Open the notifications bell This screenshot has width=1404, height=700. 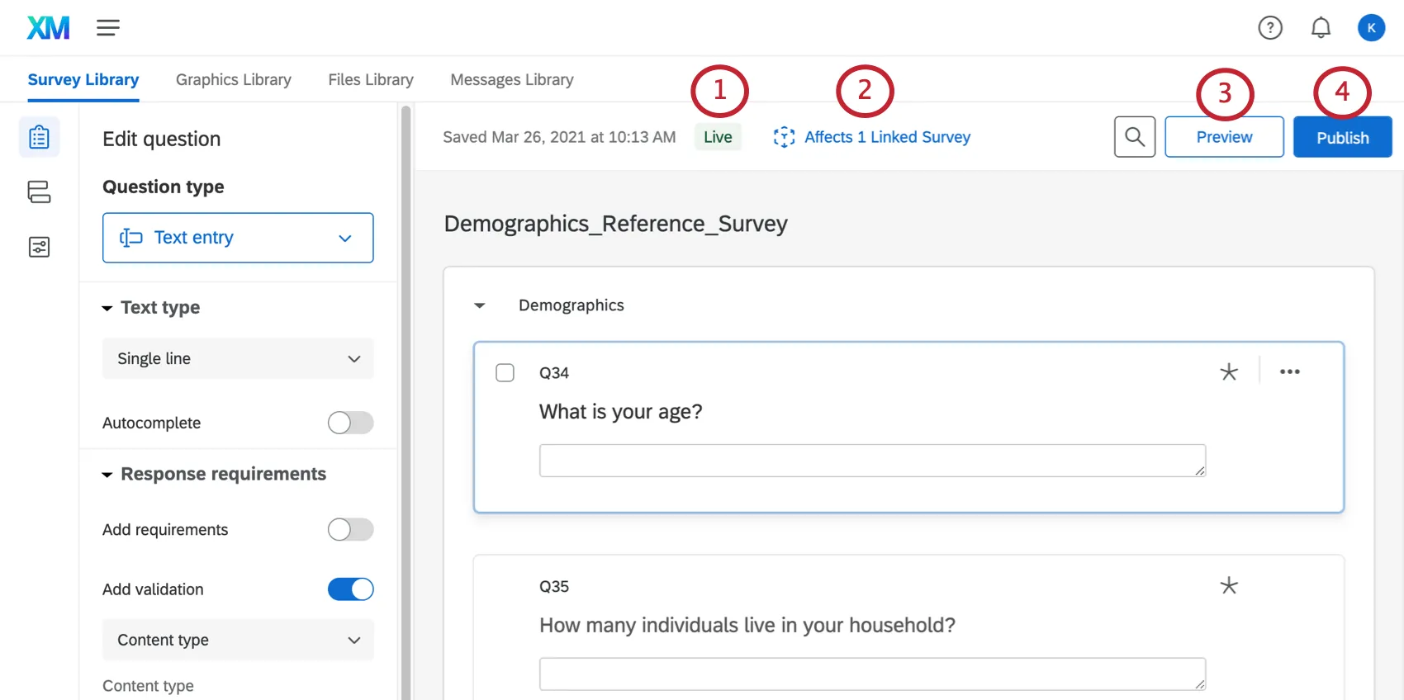point(1321,28)
